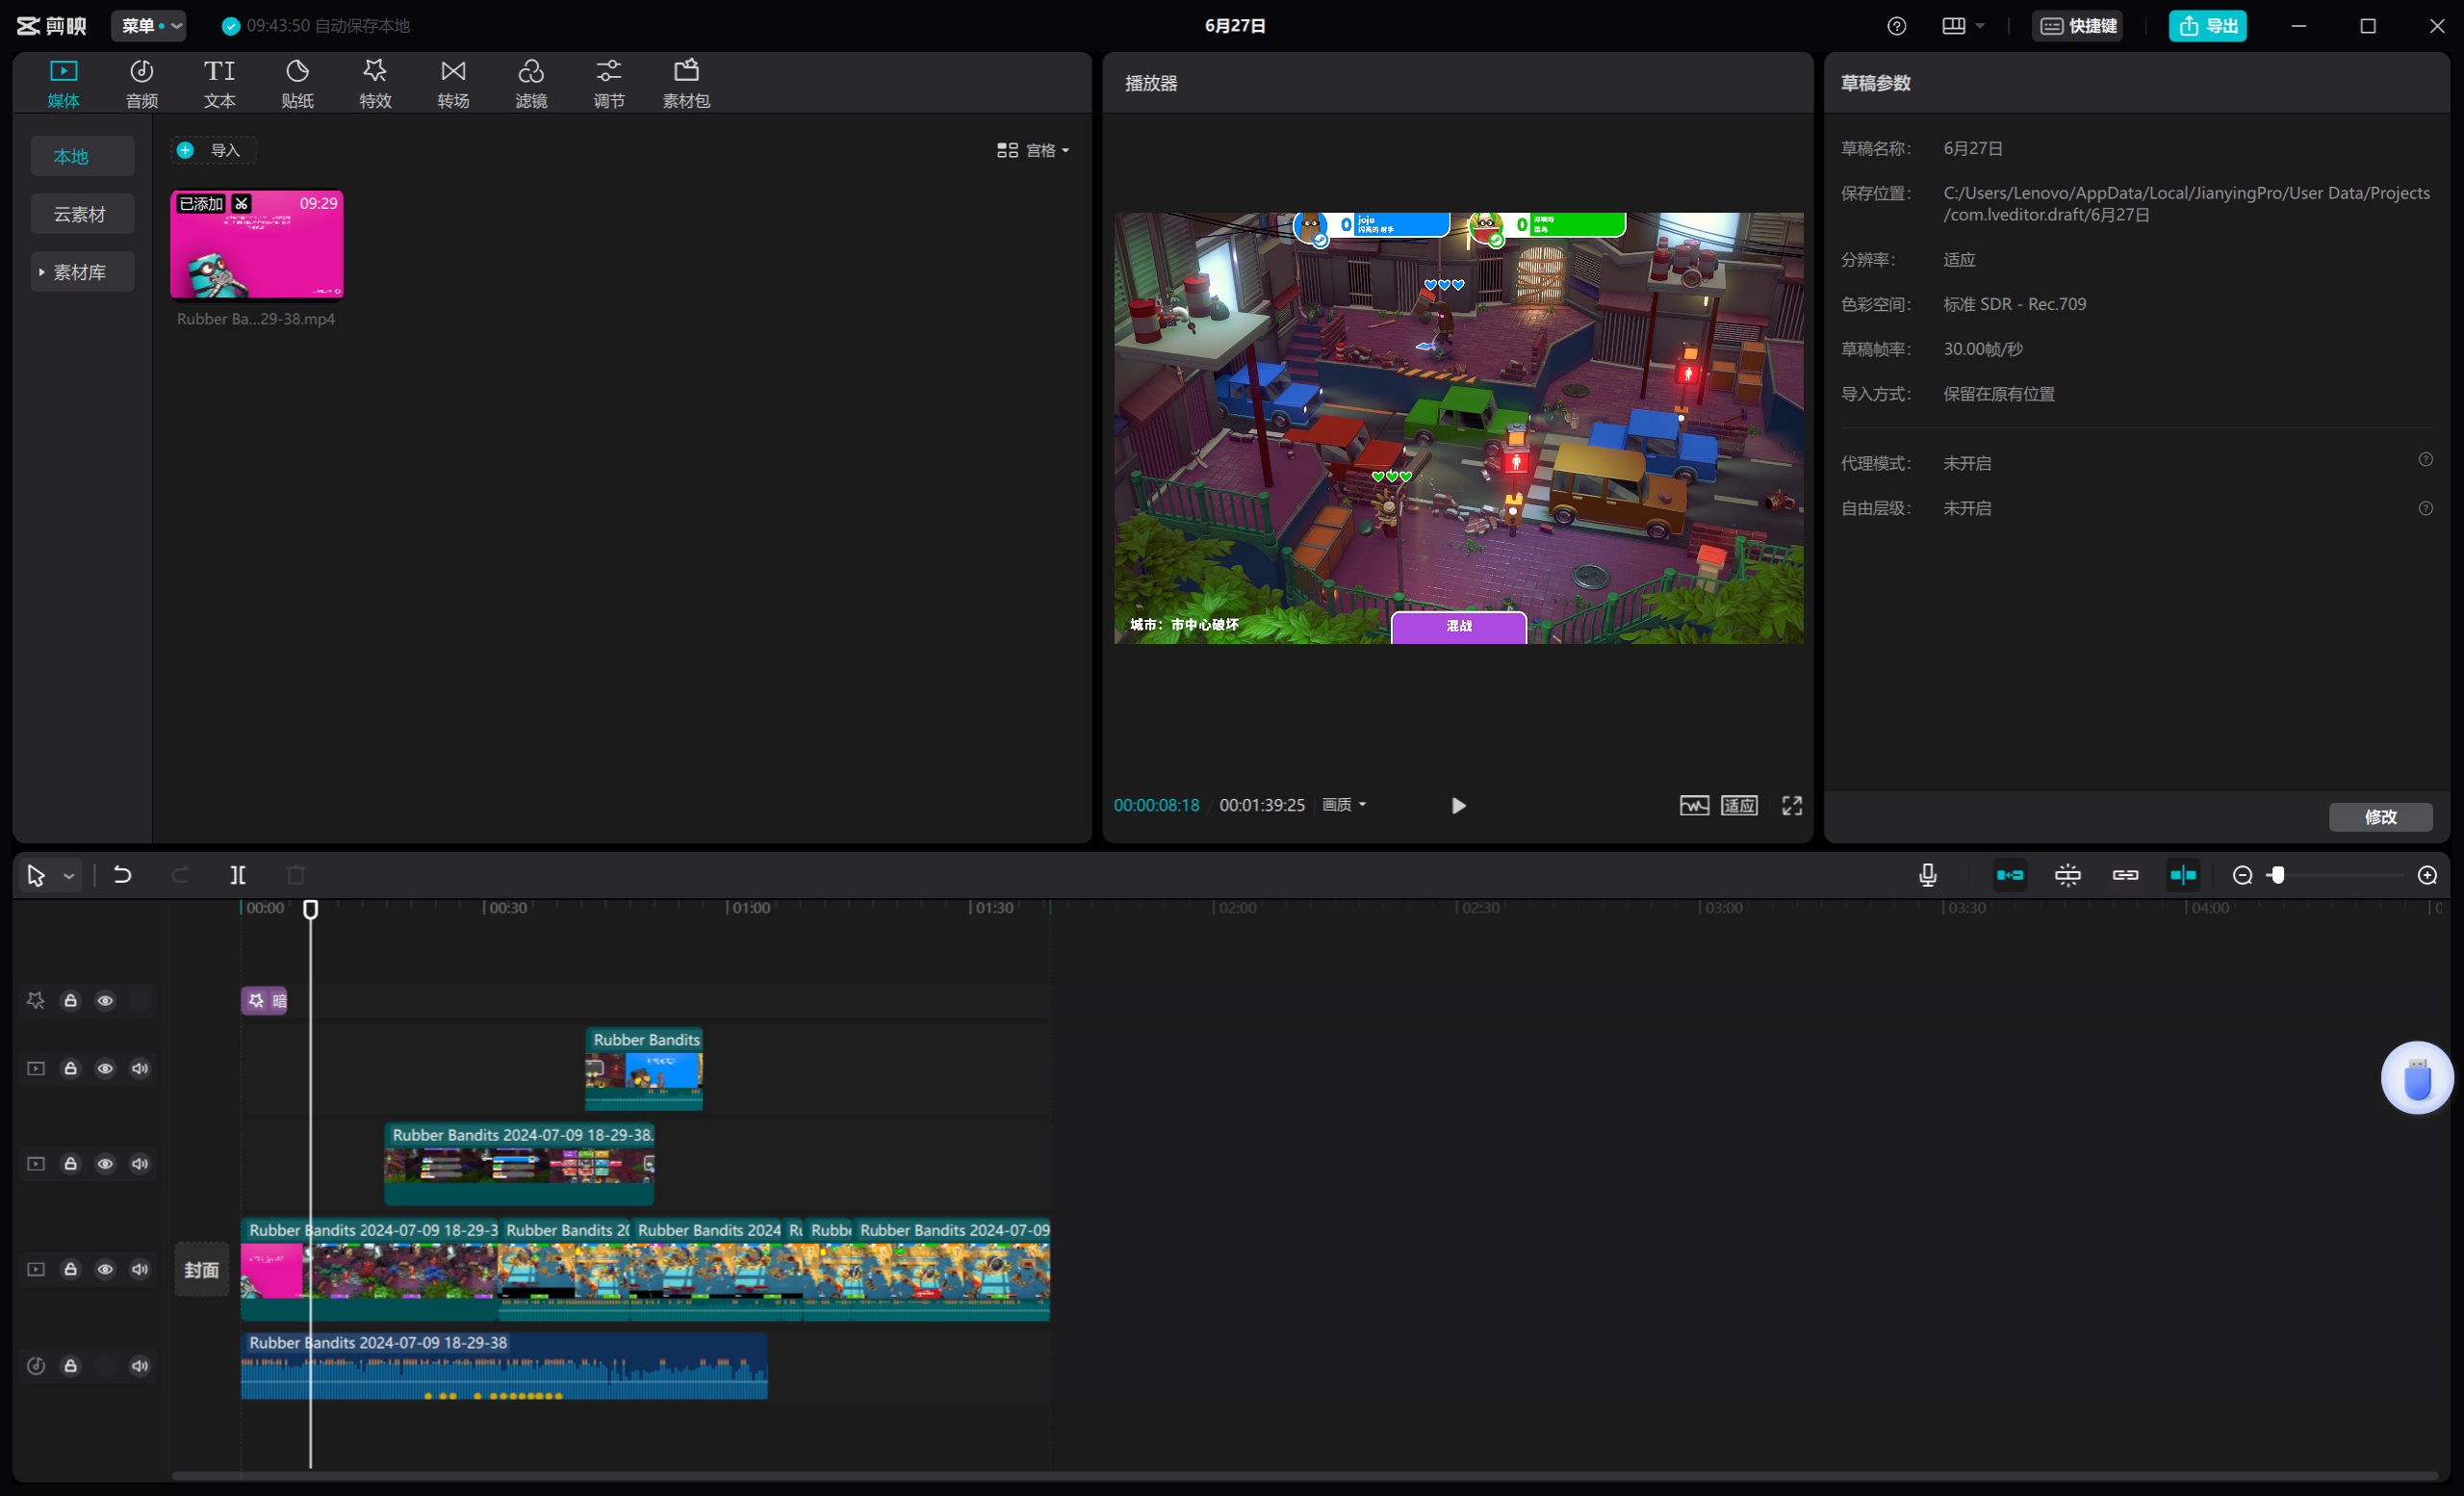
Task: Select the purple 暗 effect clip
Action: click(x=264, y=1000)
